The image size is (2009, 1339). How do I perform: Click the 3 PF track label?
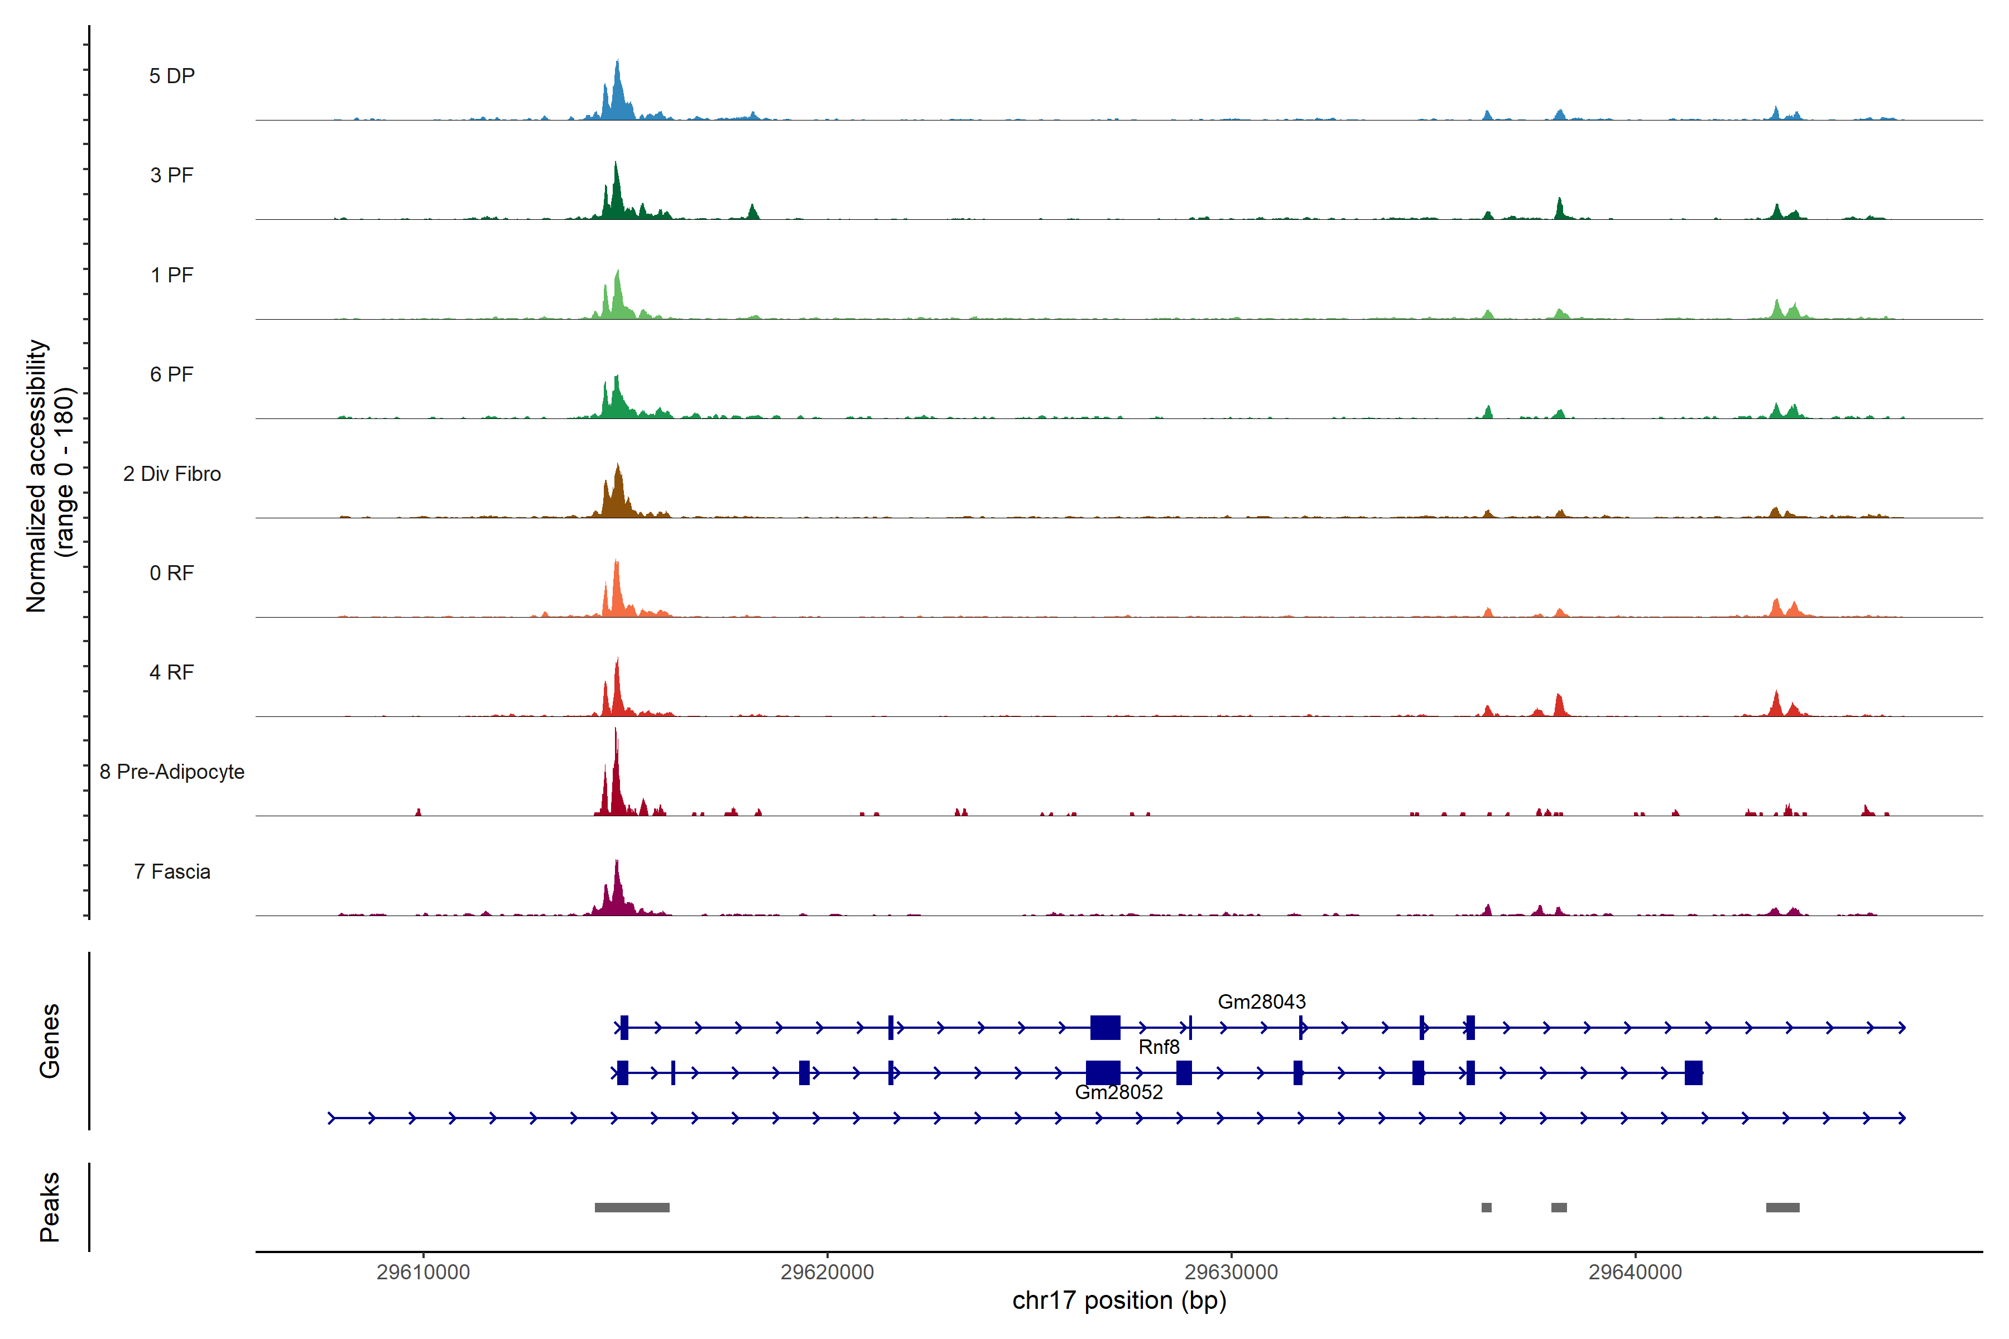pos(172,175)
